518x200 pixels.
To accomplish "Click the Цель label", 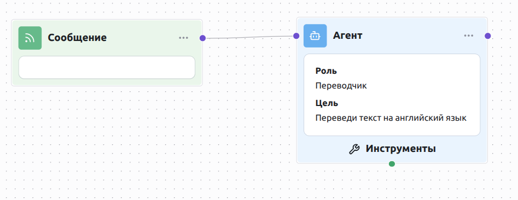I will pyautogui.click(x=327, y=103).
